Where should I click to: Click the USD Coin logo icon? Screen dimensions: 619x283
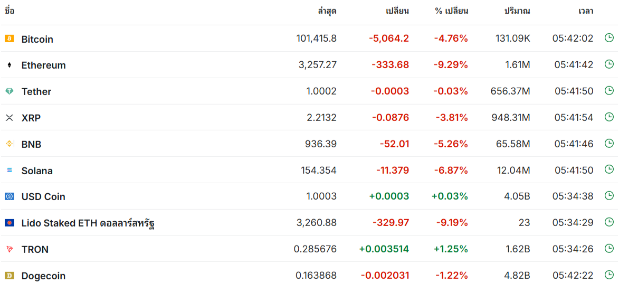pos(9,196)
